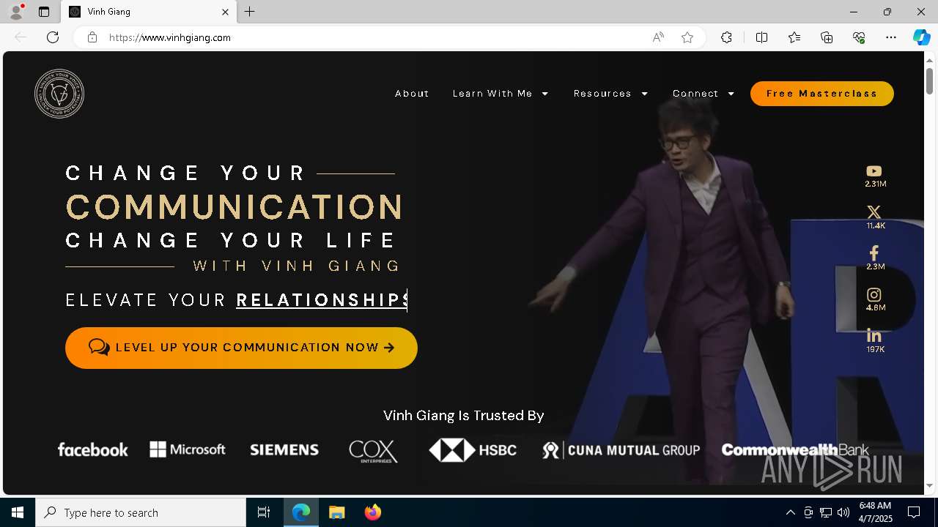Toggle Split screen icon
This screenshot has height=527, width=938.
click(x=761, y=37)
